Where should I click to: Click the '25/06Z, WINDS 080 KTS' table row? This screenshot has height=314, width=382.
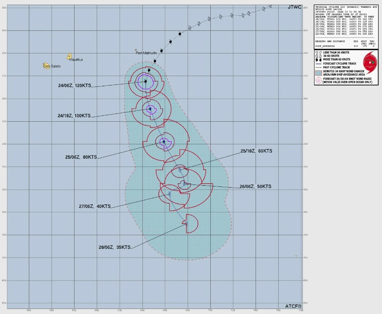click(344, 24)
